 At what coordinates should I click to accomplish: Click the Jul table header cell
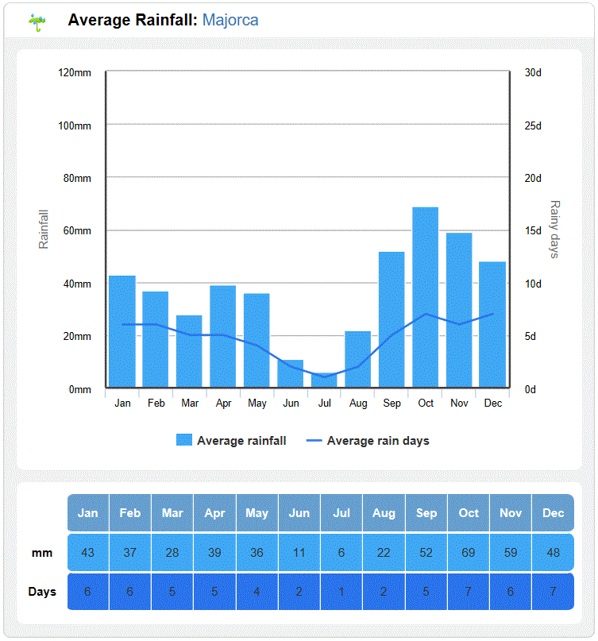pos(341,512)
